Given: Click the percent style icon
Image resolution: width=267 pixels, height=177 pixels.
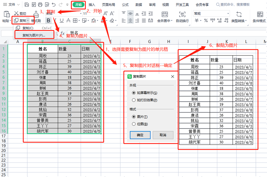Looking at the screenshot, I should click(x=206, y=21).
